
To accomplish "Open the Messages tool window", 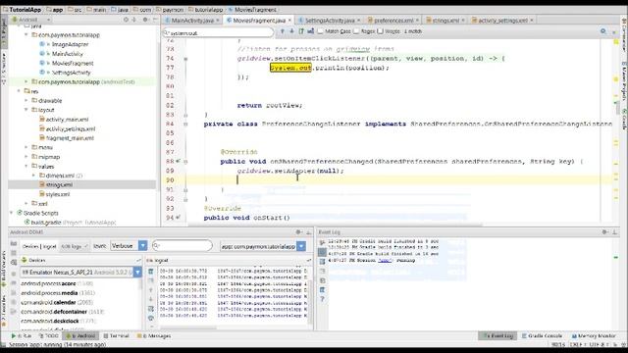I will [154, 335].
